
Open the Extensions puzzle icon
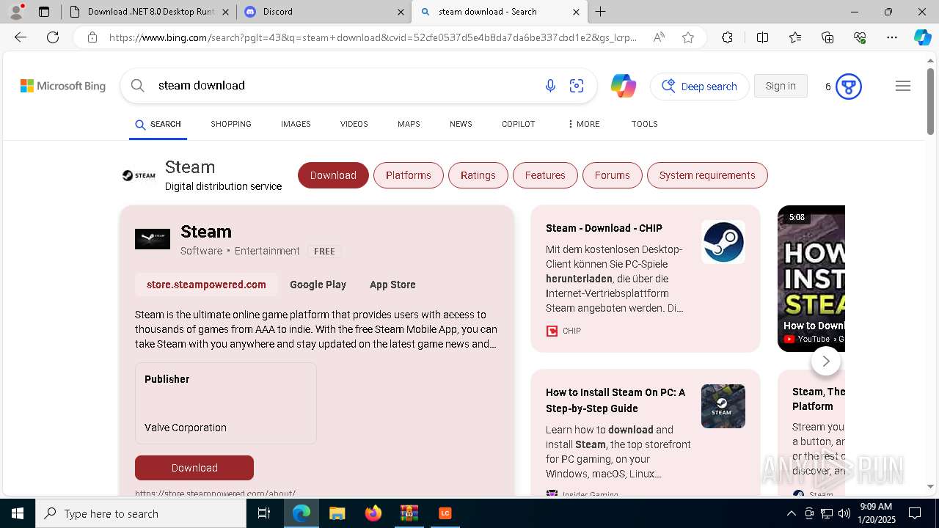coord(727,37)
